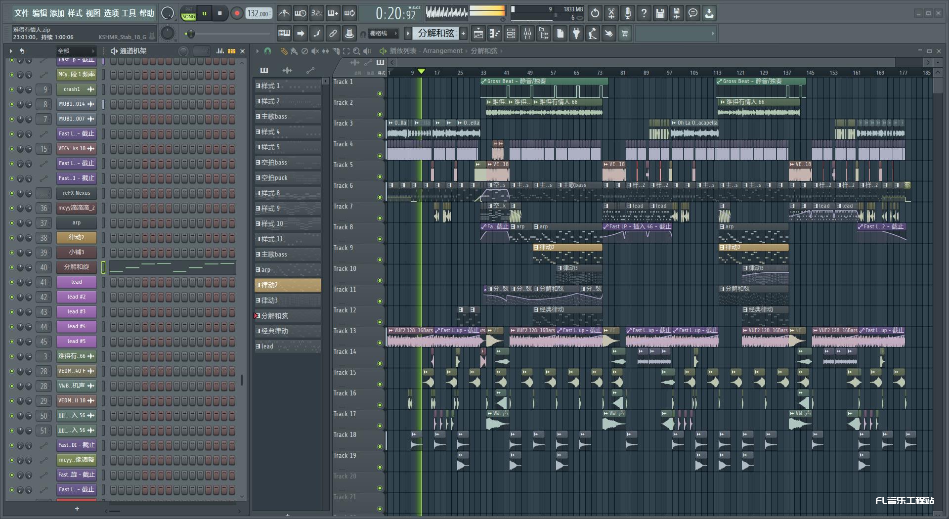Click the 小铺3 channel button
Screen dimensions: 949x519
coord(77,253)
